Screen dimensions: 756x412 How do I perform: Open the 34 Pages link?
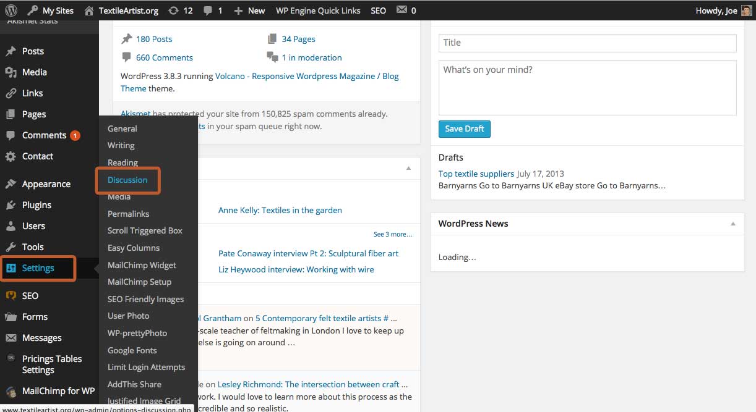298,39
